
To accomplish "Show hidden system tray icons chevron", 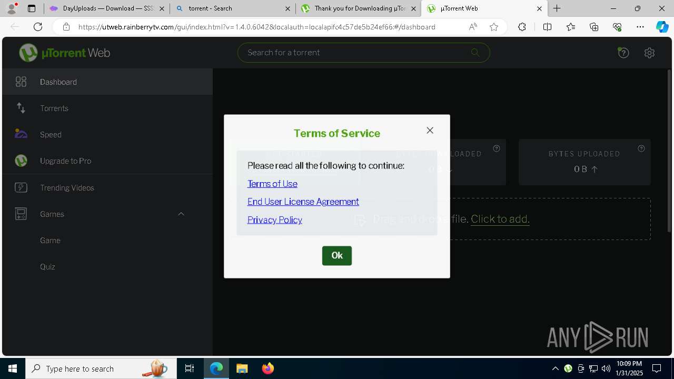I will coord(555,368).
